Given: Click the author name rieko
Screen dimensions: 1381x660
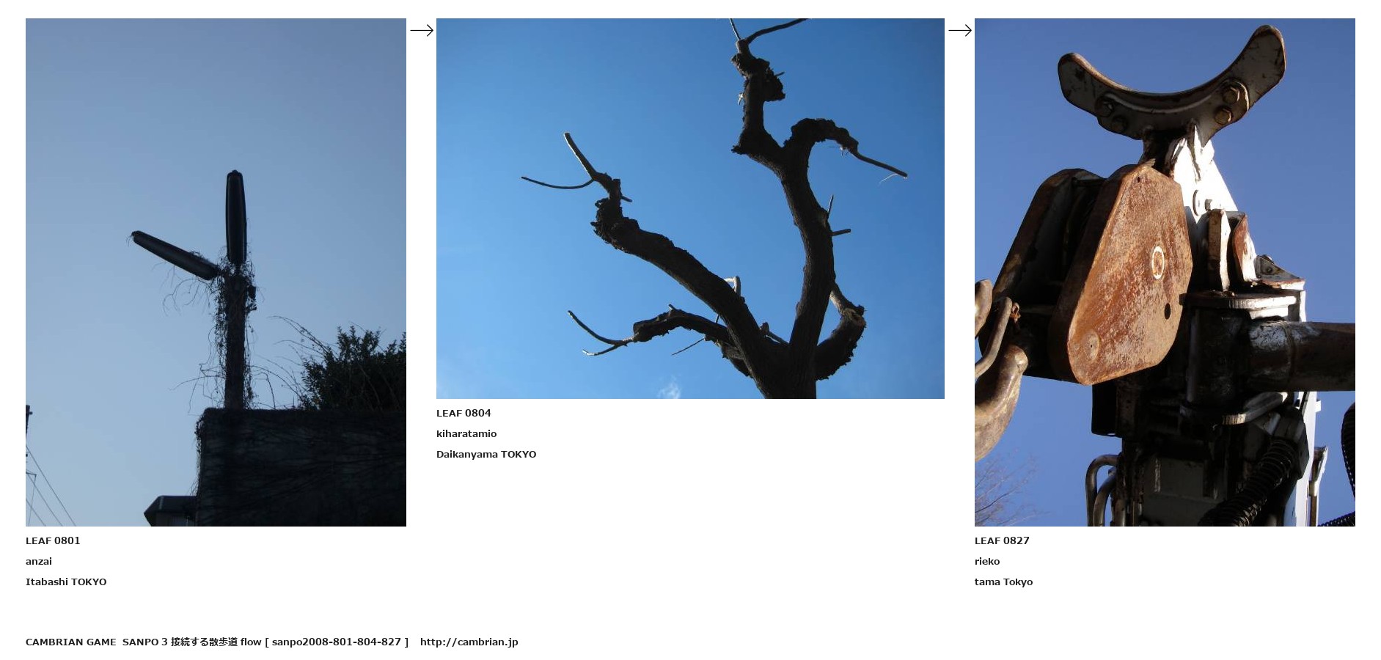Looking at the screenshot, I should tap(987, 561).
